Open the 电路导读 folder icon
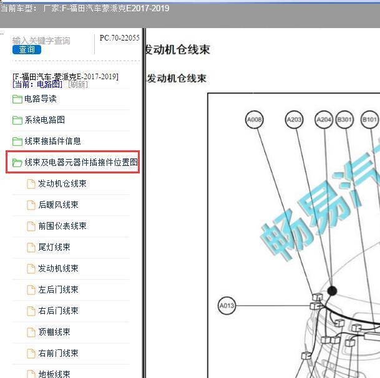 (x=17, y=99)
